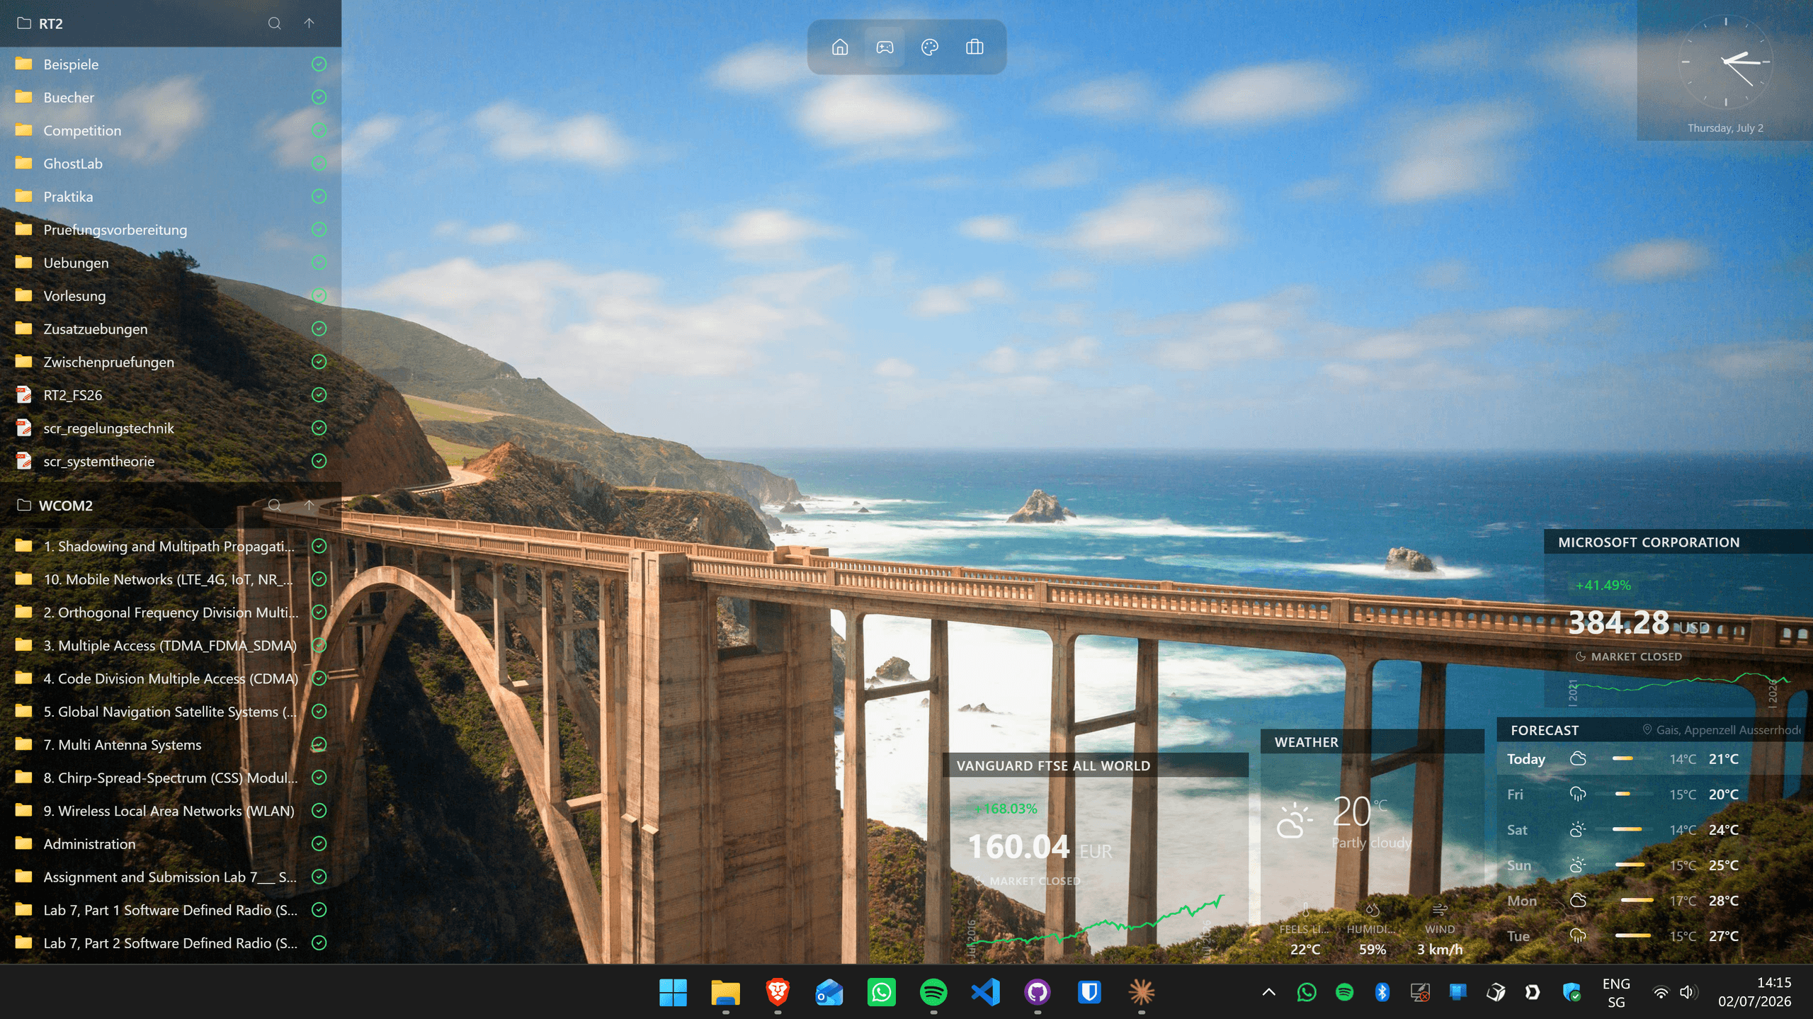Viewport: 1813px width, 1019px height.
Task: Open the Buecher folder
Action: (x=171, y=97)
